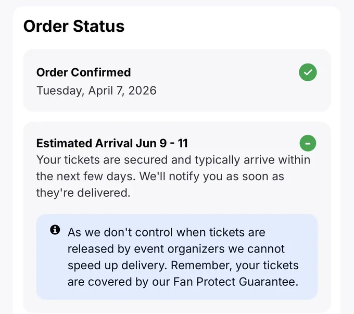
Task: Open the Order Confirmed card
Action: pos(177,80)
